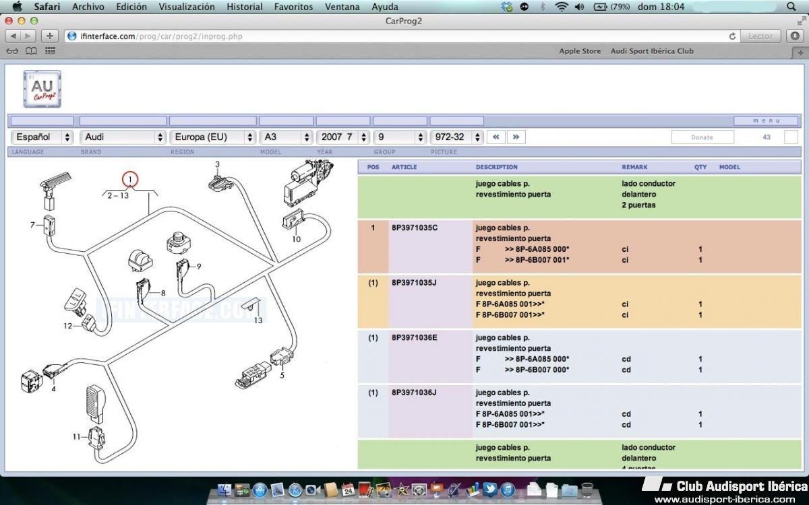Open the Trash in the Dock
This screenshot has height=505, width=809.
tap(587, 490)
